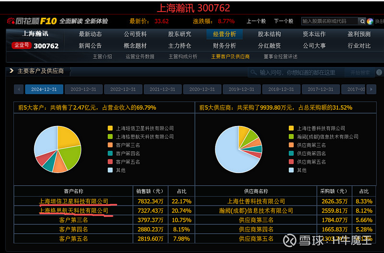Open the 财务分析 menu
384x253 pixels.
(225, 46)
